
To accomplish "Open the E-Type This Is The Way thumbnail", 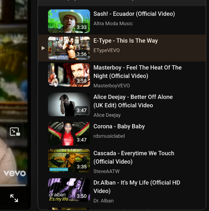I will 69,48.
